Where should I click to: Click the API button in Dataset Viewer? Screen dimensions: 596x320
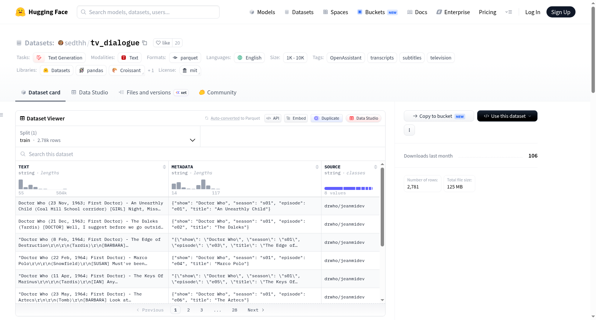click(x=273, y=118)
